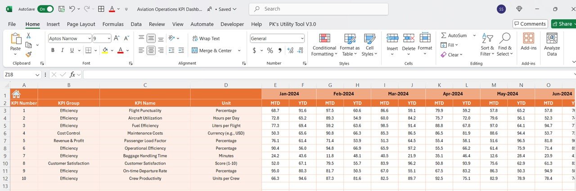Open the General number format dropdown
The image size is (576, 191).
[x=302, y=39]
